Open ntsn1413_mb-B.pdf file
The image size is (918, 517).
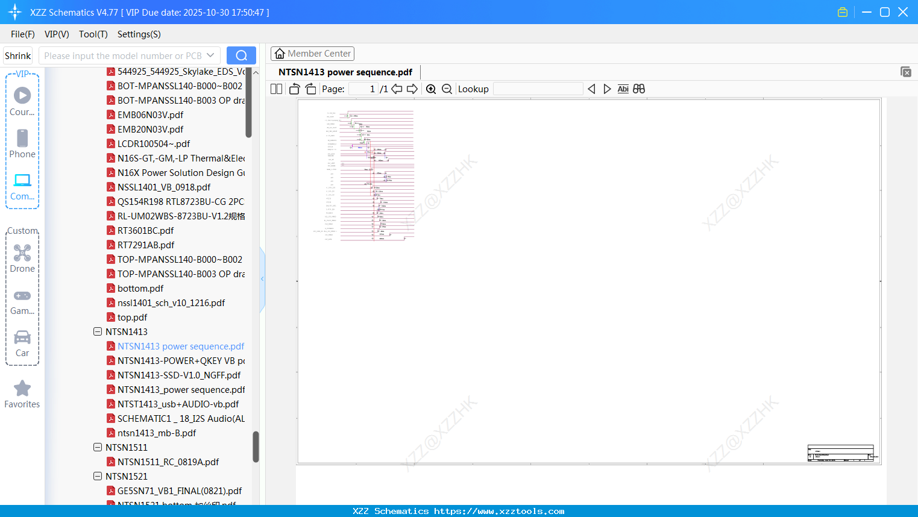point(157,433)
